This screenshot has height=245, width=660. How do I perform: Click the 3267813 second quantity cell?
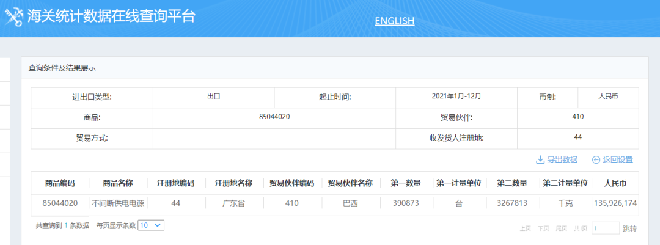512,203
